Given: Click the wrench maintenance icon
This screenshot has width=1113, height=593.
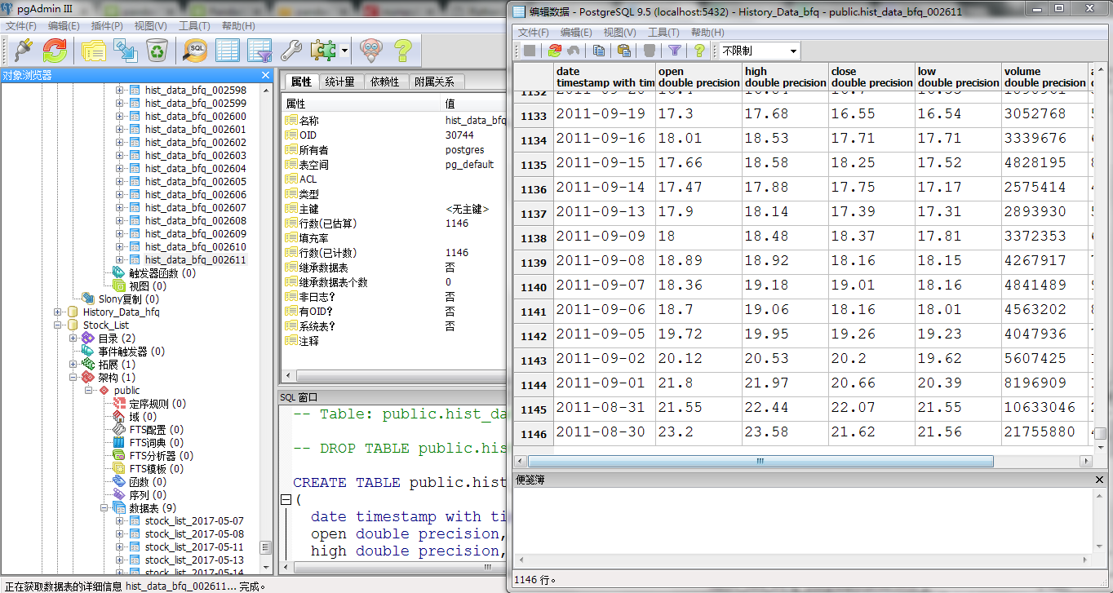Looking at the screenshot, I should click(291, 51).
